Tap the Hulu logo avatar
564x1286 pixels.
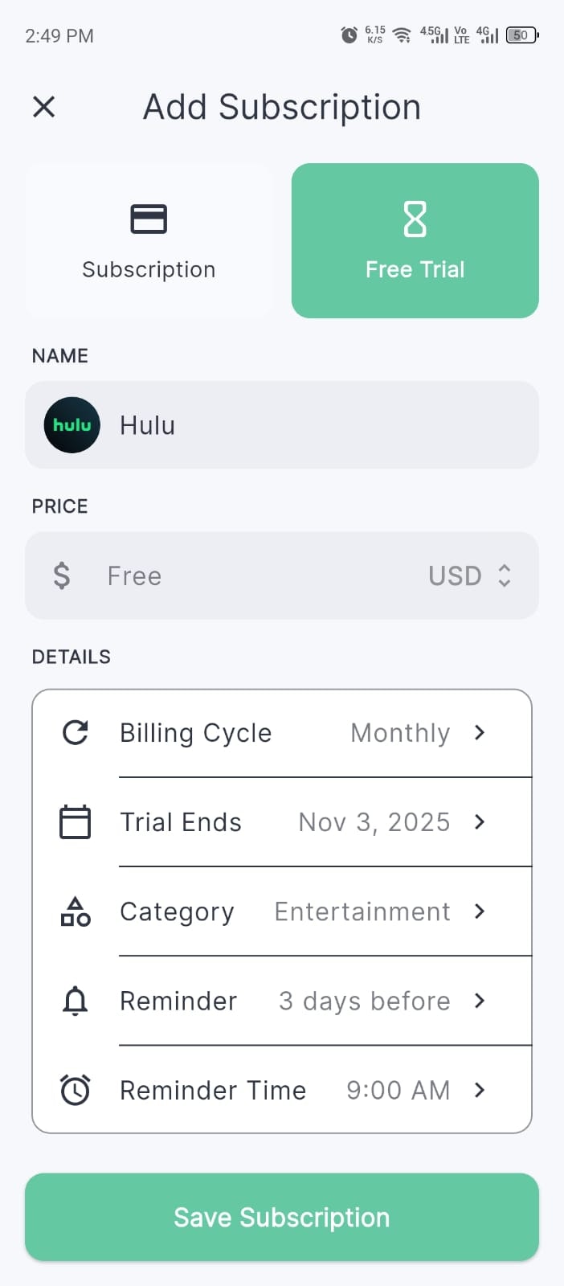point(72,425)
